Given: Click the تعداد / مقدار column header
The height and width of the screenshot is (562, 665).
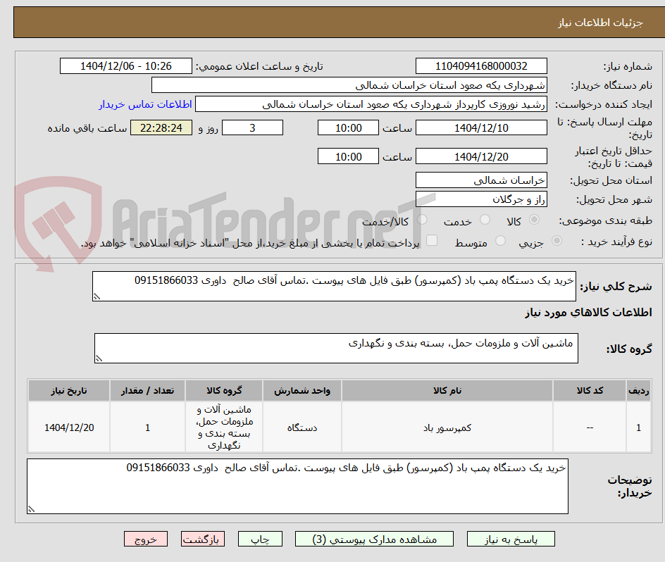Looking at the screenshot, I should [x=148, y=391].
